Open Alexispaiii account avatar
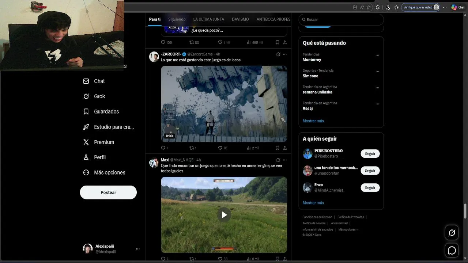The width and height of the screenshot is (468, 263). tap(88, 249)
